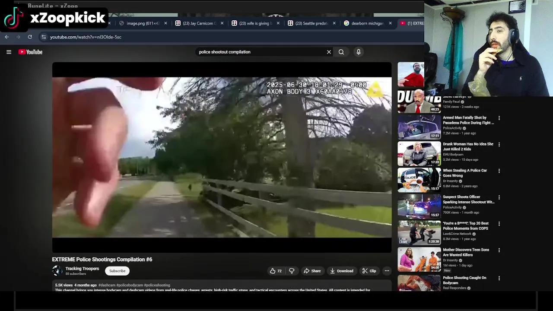The height and width of the screenshot is (311, 553).
Task: Toggle a dislike on the video
Action: click(x=292, y=271)
